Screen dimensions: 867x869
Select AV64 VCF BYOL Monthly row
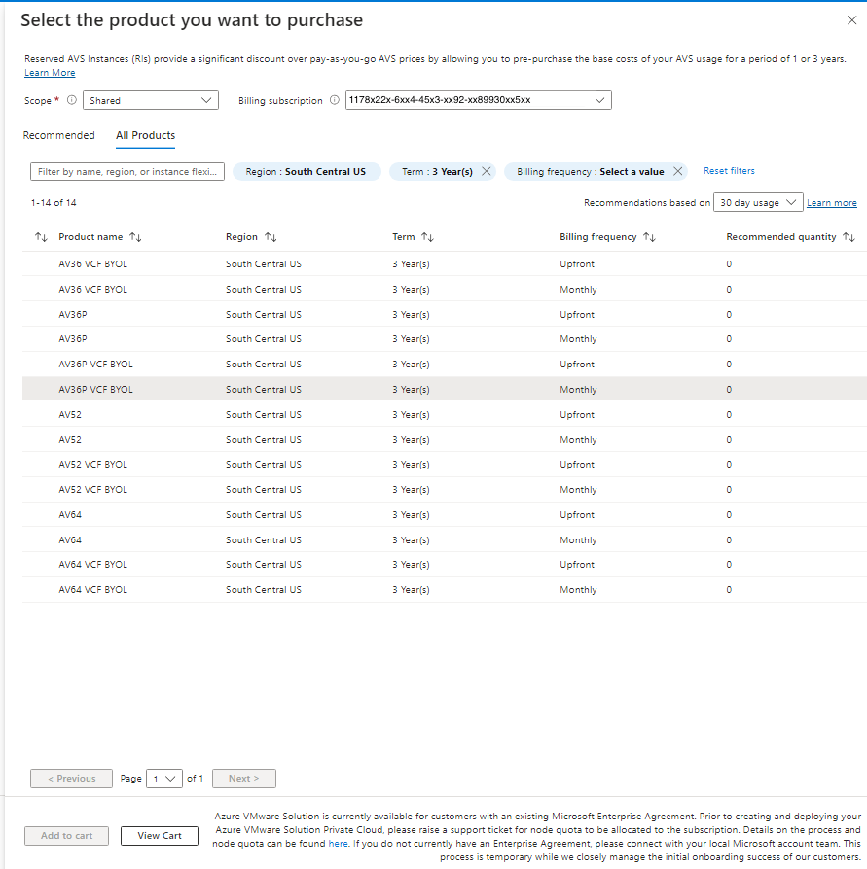click(445, 590)
